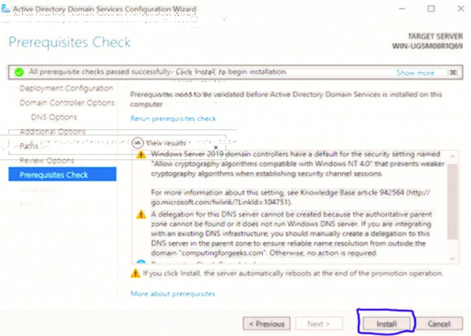Click Rerun prerequisites check link
This screenshot has width=471, height=336.
[x=173, y=119]
